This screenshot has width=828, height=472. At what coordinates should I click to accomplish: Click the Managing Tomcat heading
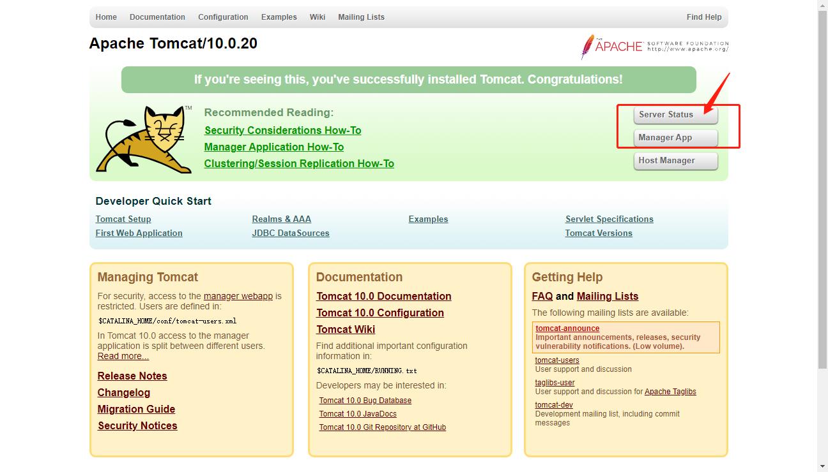click(148, 277)
